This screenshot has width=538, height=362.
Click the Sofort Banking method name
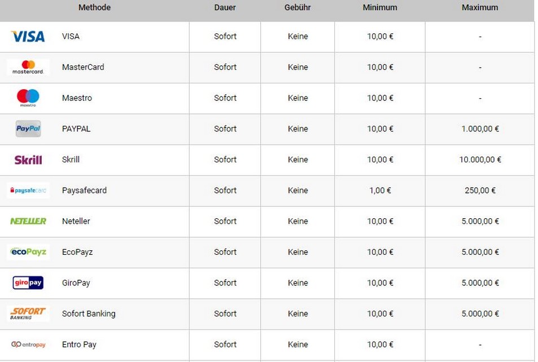point(89,314)
